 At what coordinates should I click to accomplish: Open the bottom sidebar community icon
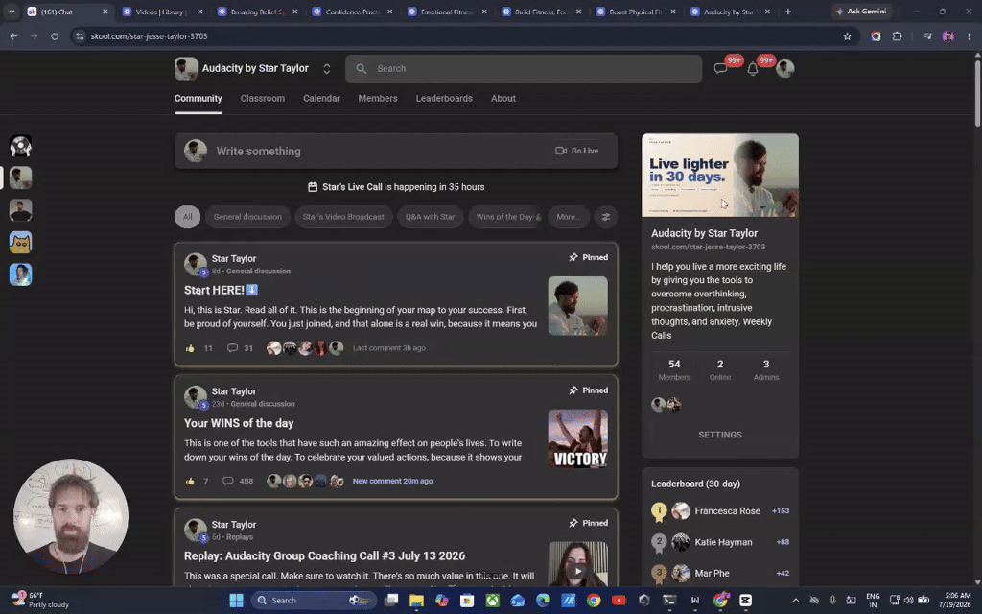(x=21, y=274)
